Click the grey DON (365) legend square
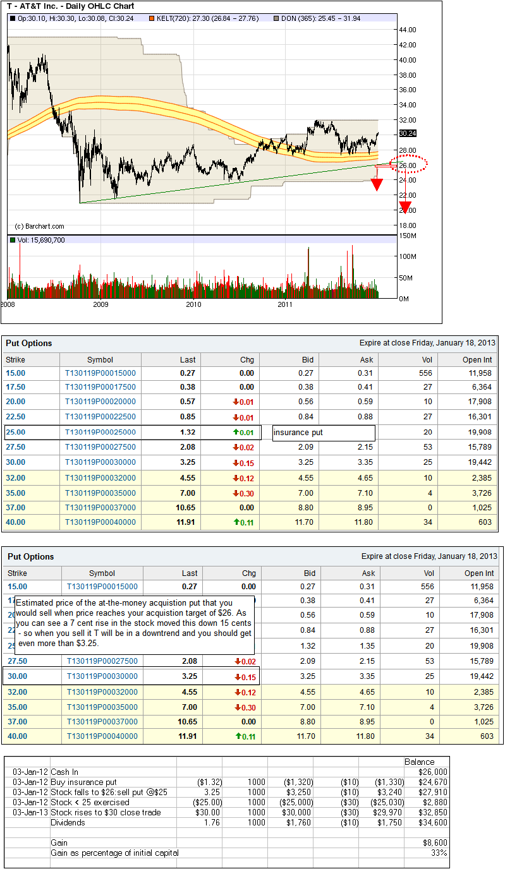 tap(276, 19)
